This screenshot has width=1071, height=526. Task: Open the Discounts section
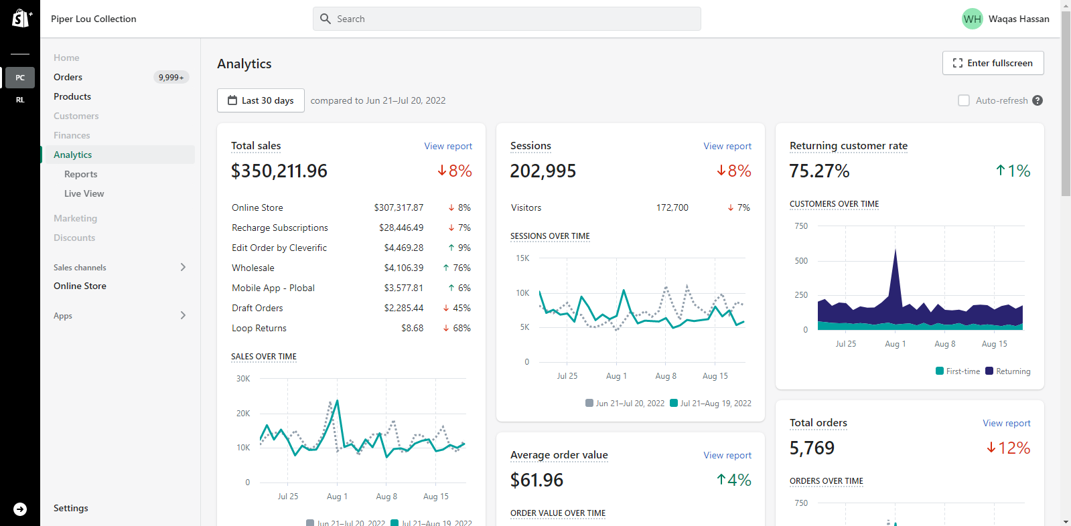74,238
